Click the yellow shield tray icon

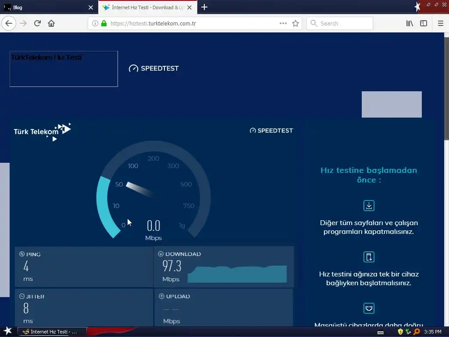click(400, 332)
